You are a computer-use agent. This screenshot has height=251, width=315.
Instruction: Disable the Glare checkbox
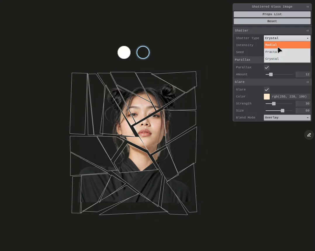266,90
